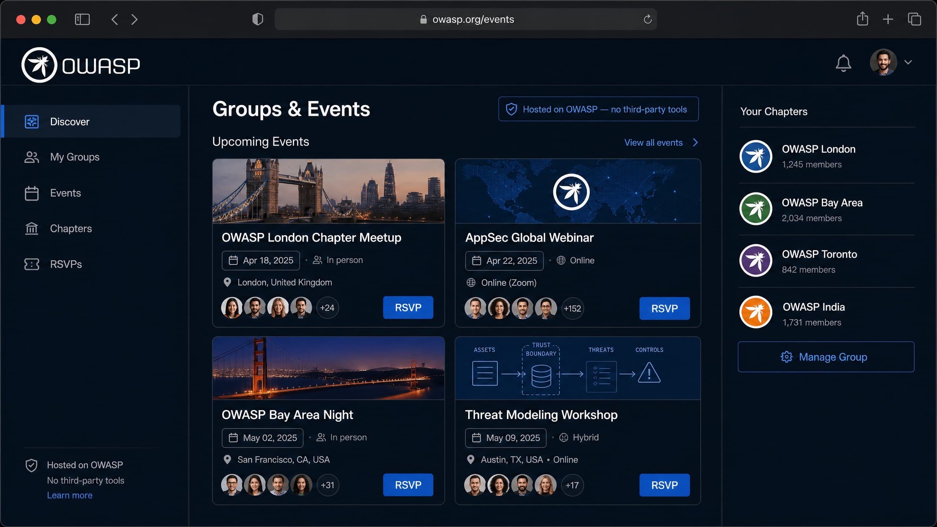The width and height of the screenshot is (937, 527).
Task: Click the owasp.org/events address bar
Action: pos(466,19)
